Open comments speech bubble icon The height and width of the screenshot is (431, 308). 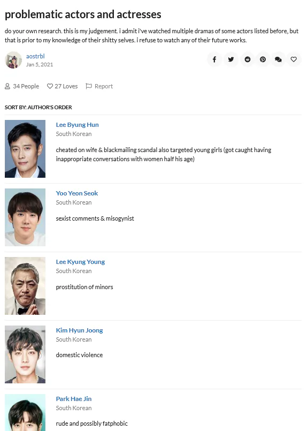click(278, 59)
